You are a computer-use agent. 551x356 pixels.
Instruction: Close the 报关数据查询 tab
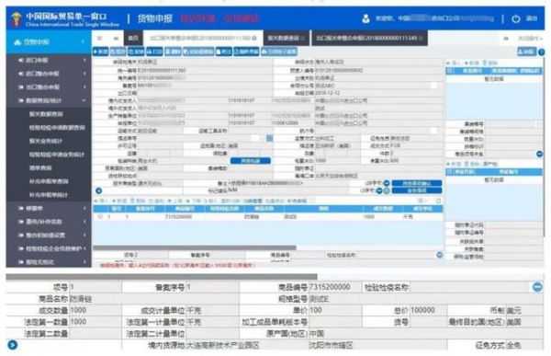(303, 38)
